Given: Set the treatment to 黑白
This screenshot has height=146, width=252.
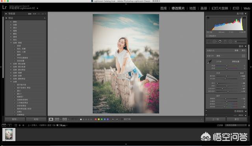Looking at the screenshot, I should [243, 51].
